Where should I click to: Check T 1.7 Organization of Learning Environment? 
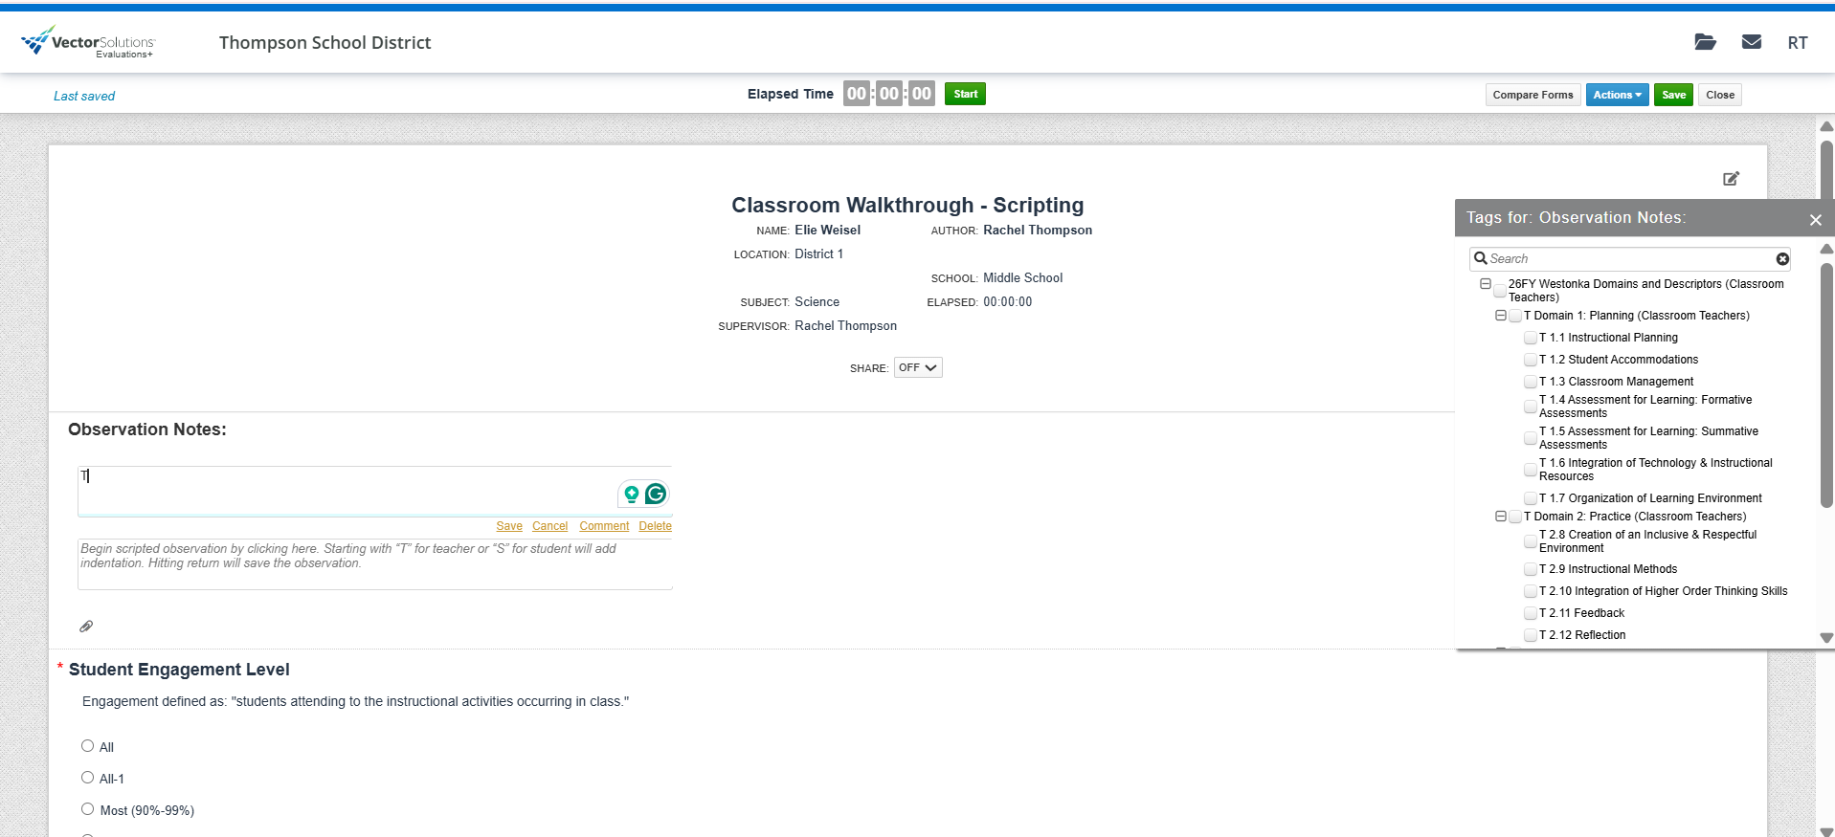[1531, 498]
